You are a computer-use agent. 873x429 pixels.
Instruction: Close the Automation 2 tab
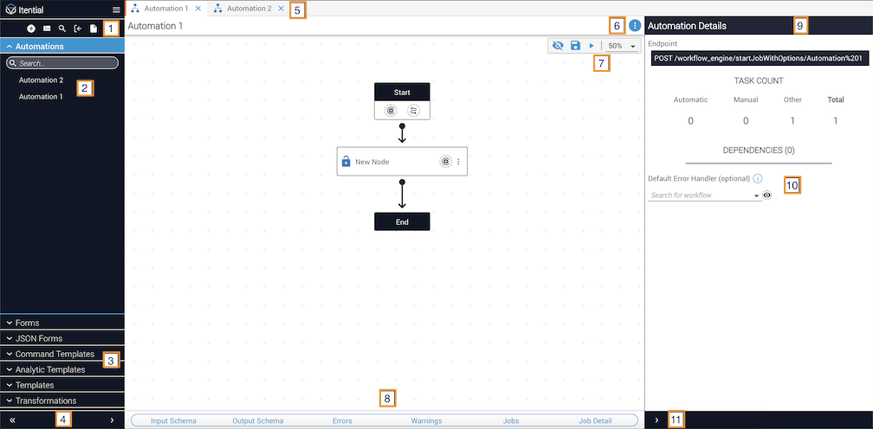281,9
